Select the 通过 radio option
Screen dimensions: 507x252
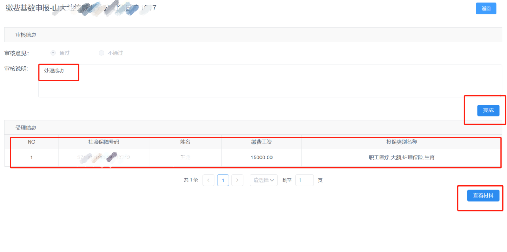[x=53, y=53]
